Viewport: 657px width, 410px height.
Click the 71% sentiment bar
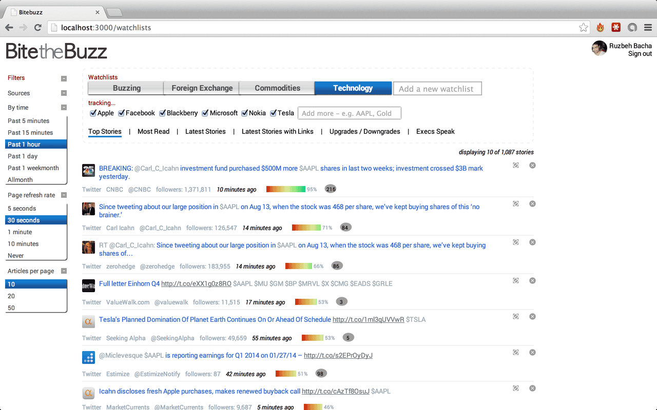tap(306, 228)
